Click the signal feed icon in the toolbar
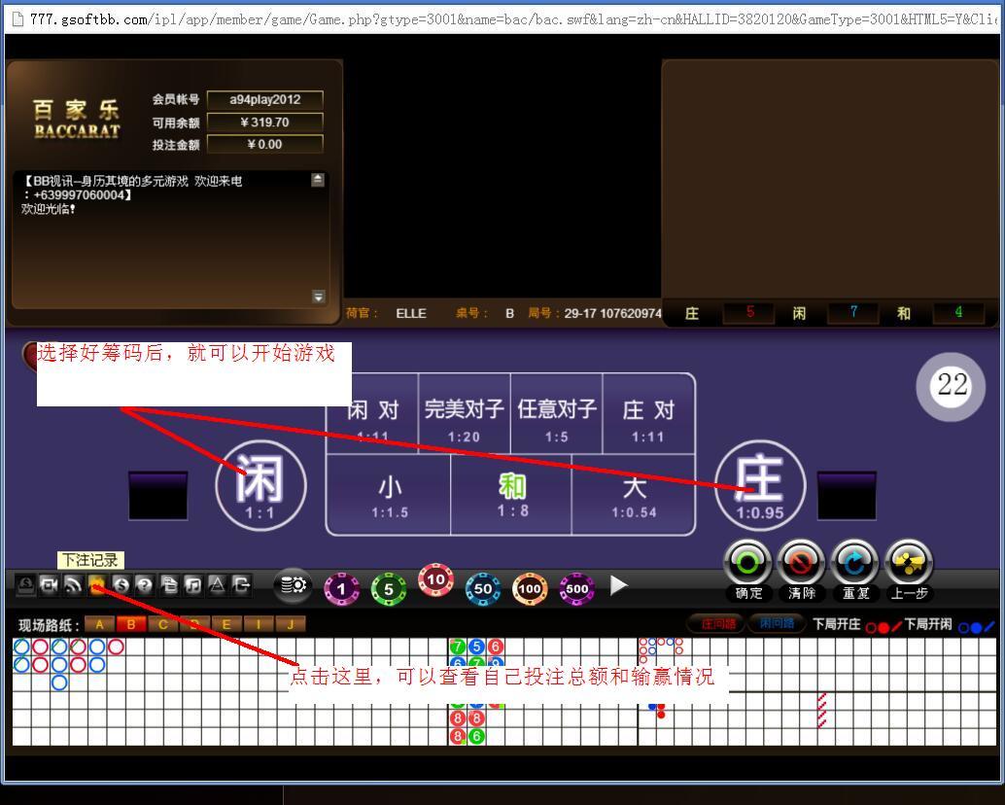 pos(73,584)
